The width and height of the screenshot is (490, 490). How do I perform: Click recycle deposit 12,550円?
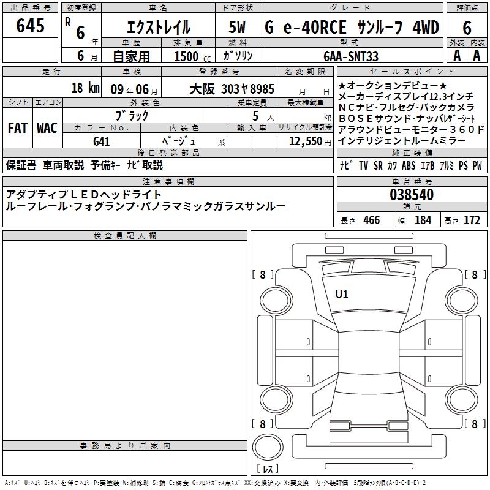pyautogui.click(x=310, y=141)
